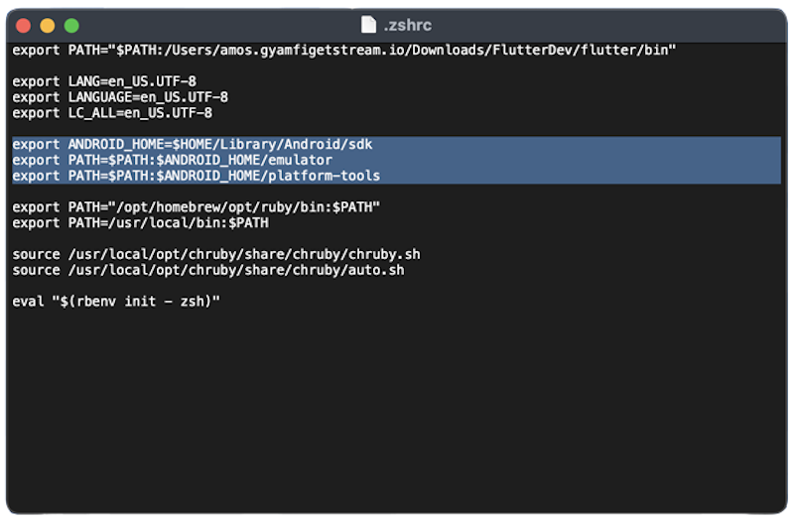Click the export LC_ALL=en_US.UTF-8 line

click(112, 113)
